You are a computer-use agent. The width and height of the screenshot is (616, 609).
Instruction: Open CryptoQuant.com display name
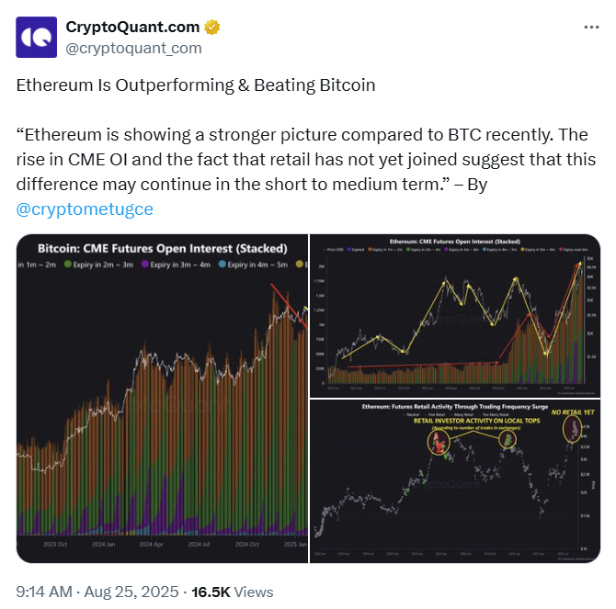(132, 27)
